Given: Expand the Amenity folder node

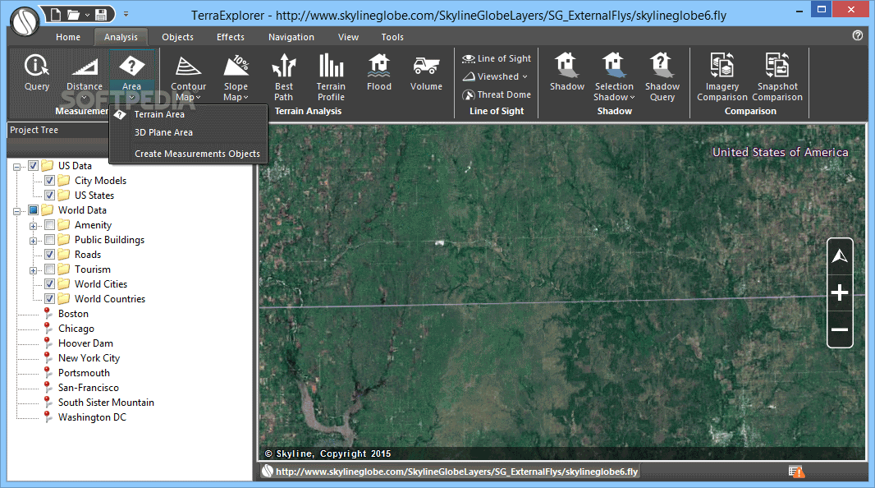Looking at the screenshot, I should coord(33,226).
